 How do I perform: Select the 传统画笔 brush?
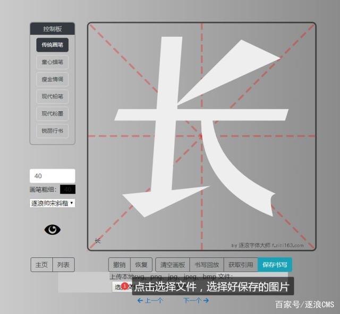coord(53,45)
